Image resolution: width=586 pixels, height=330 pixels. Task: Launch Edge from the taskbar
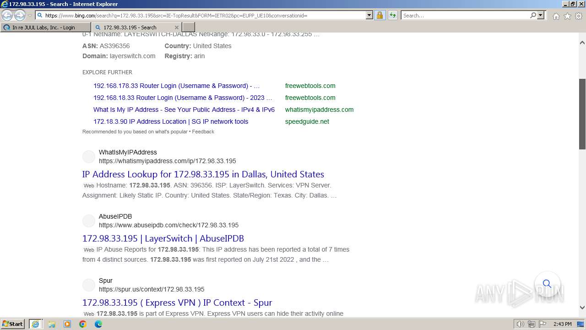pyautogui.click(x=98, y=324)
